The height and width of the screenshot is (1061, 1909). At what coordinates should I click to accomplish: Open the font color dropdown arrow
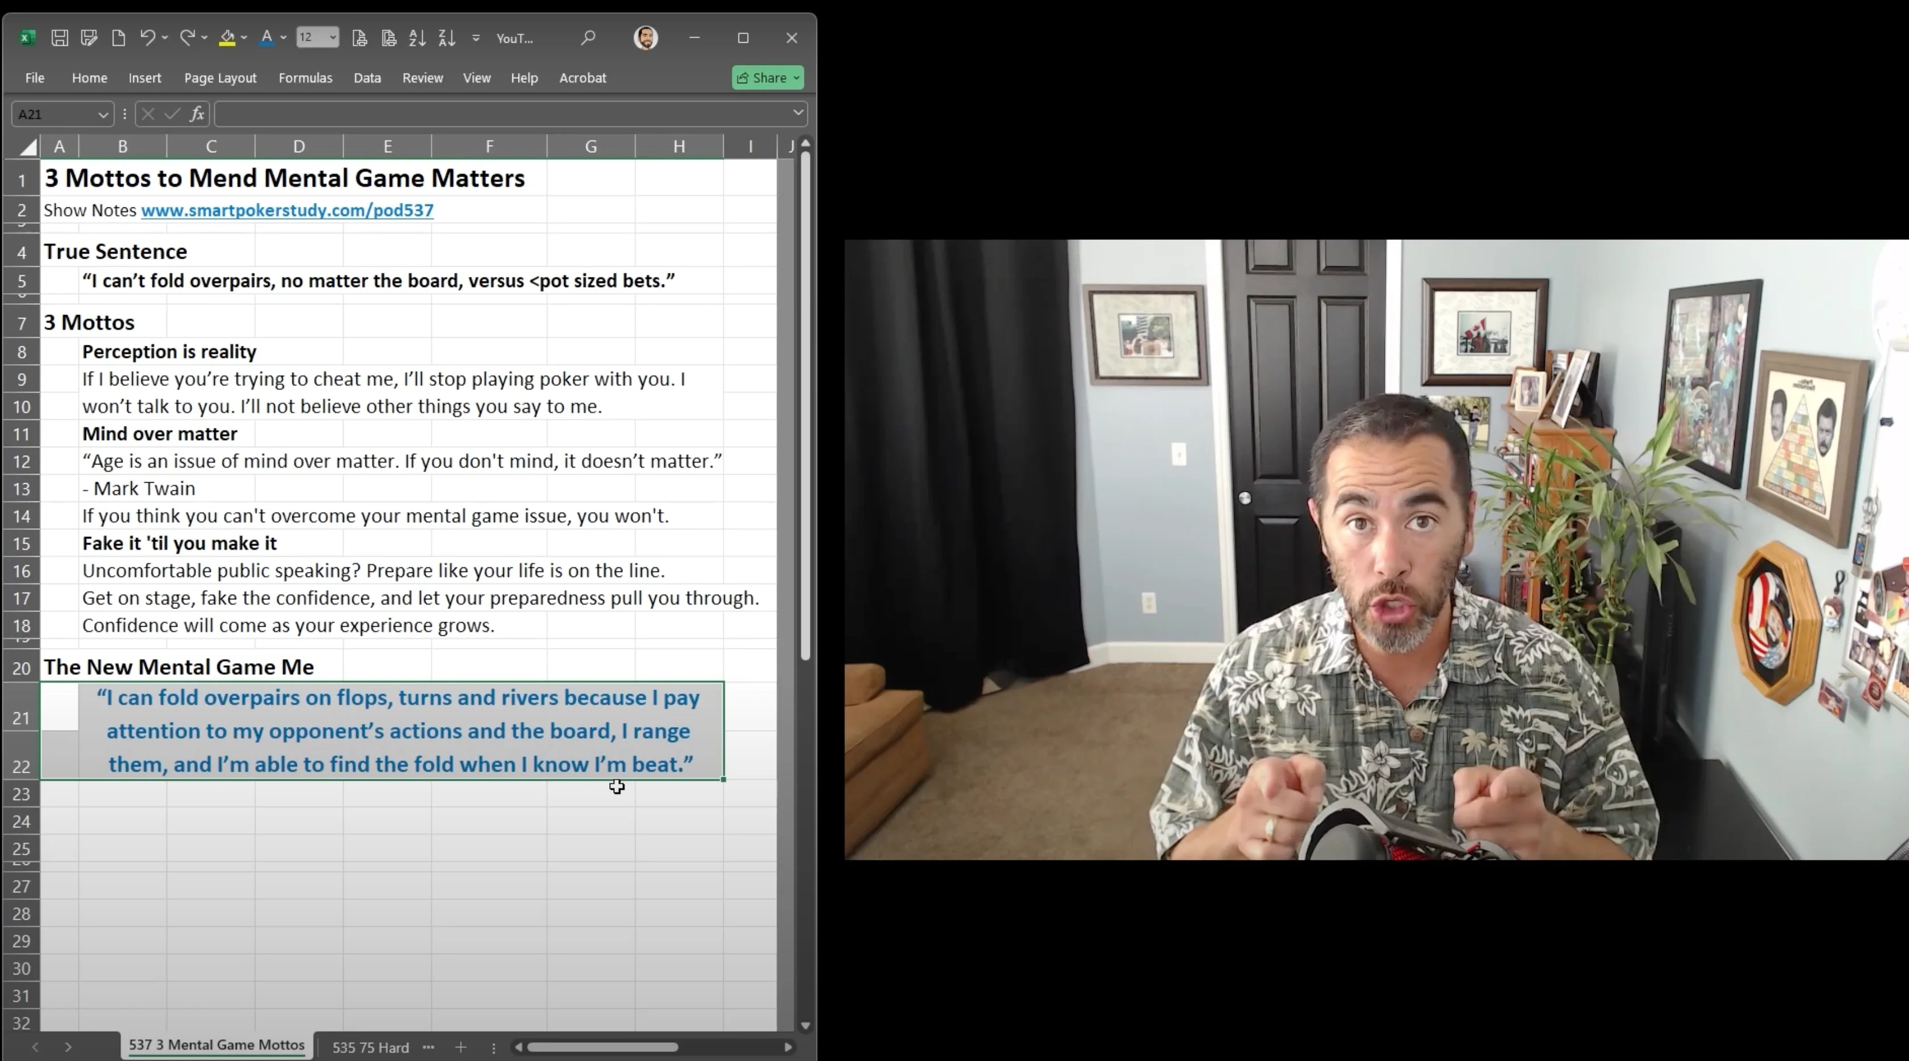pyautogui.click(x=283, y=38)
